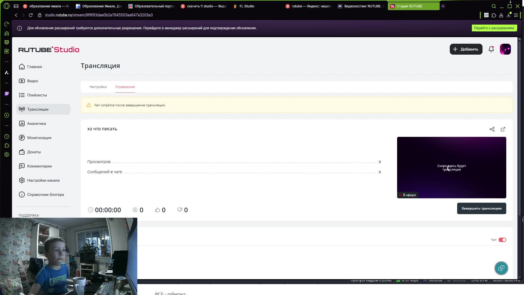
Task: Open the browser extensions puzzle icon
Action: point(494,15)
